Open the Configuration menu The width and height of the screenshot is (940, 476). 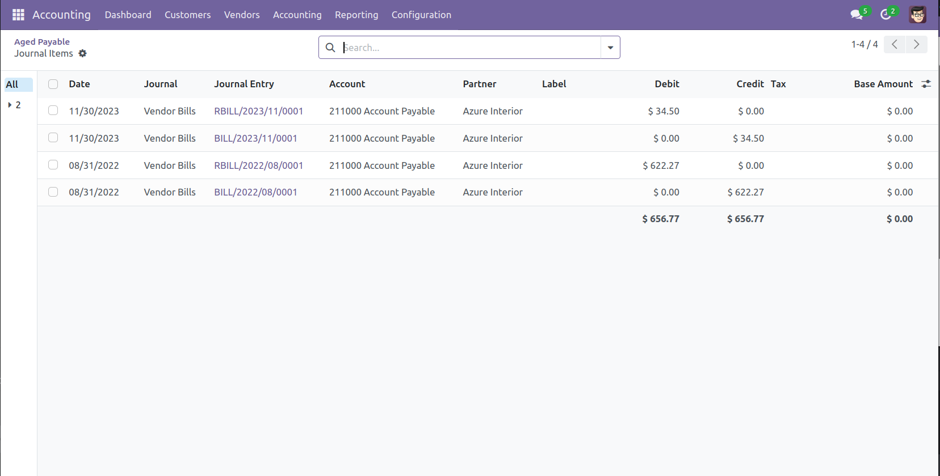(x=421, y=15)
